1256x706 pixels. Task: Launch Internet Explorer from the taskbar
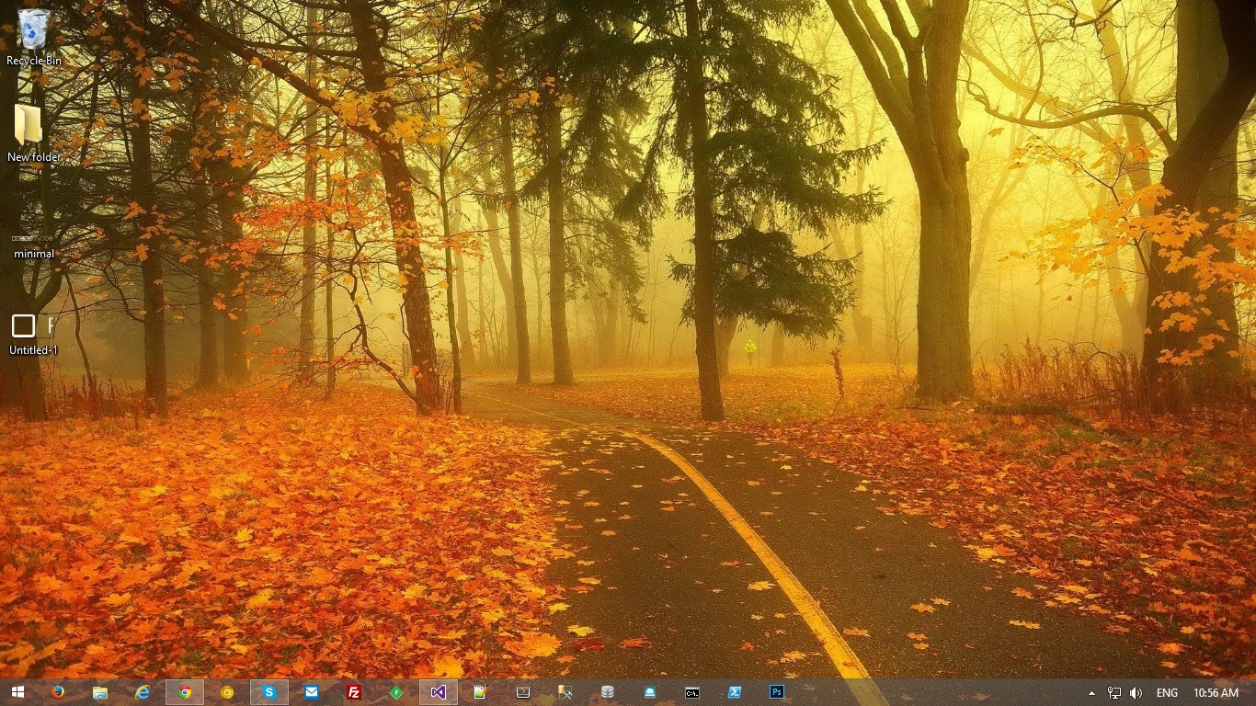(x=143, y=692)
